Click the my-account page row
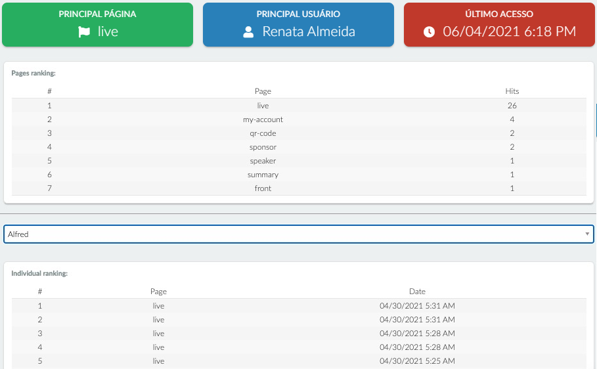Screen dimensions: 597x369 299,119
